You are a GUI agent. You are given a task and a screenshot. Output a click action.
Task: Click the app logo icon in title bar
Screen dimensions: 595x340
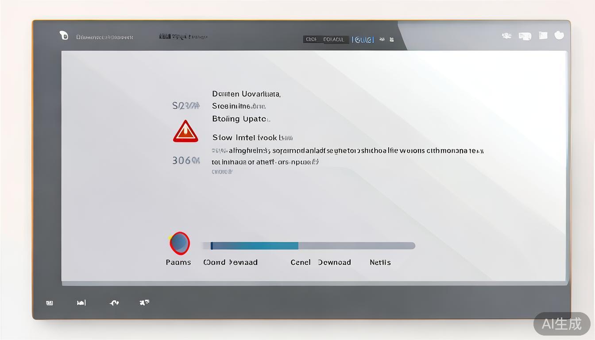pos(64,36)
